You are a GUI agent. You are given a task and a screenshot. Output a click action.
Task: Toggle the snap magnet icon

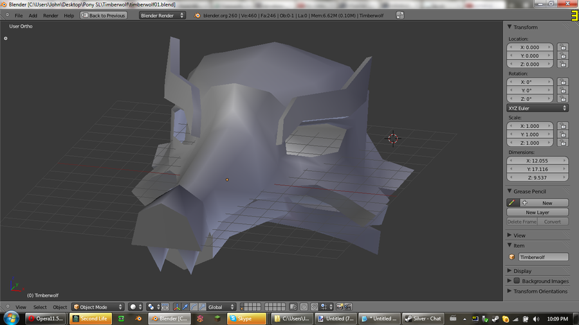click(x=314, y=307)
